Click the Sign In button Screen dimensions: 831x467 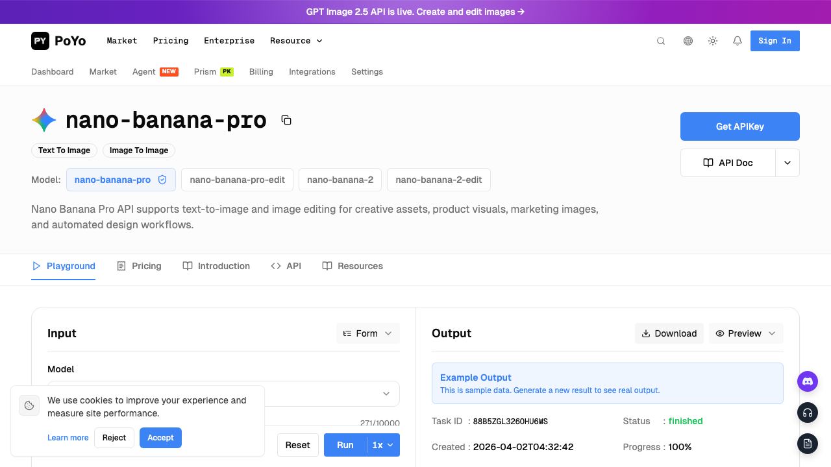pyautogui.click(x=775, y=41)
